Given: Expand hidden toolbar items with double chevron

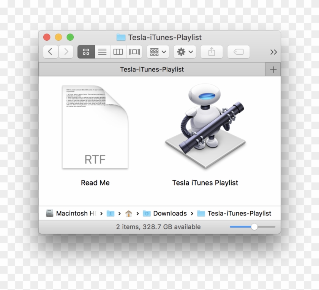Looking at the screenshot, I should [274, 52].
